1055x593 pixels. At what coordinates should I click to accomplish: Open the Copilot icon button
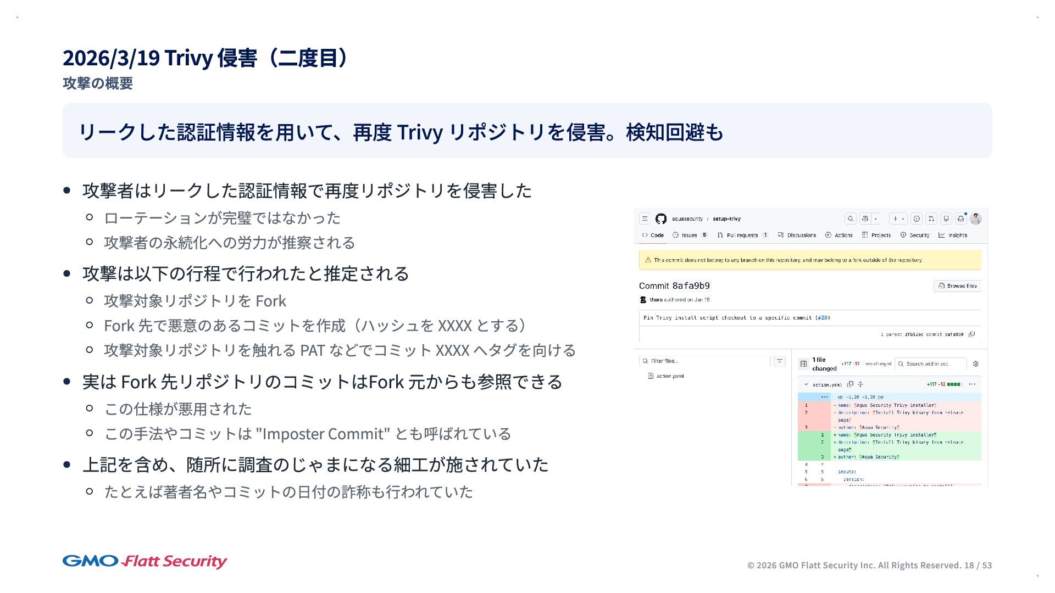[865, 219]
